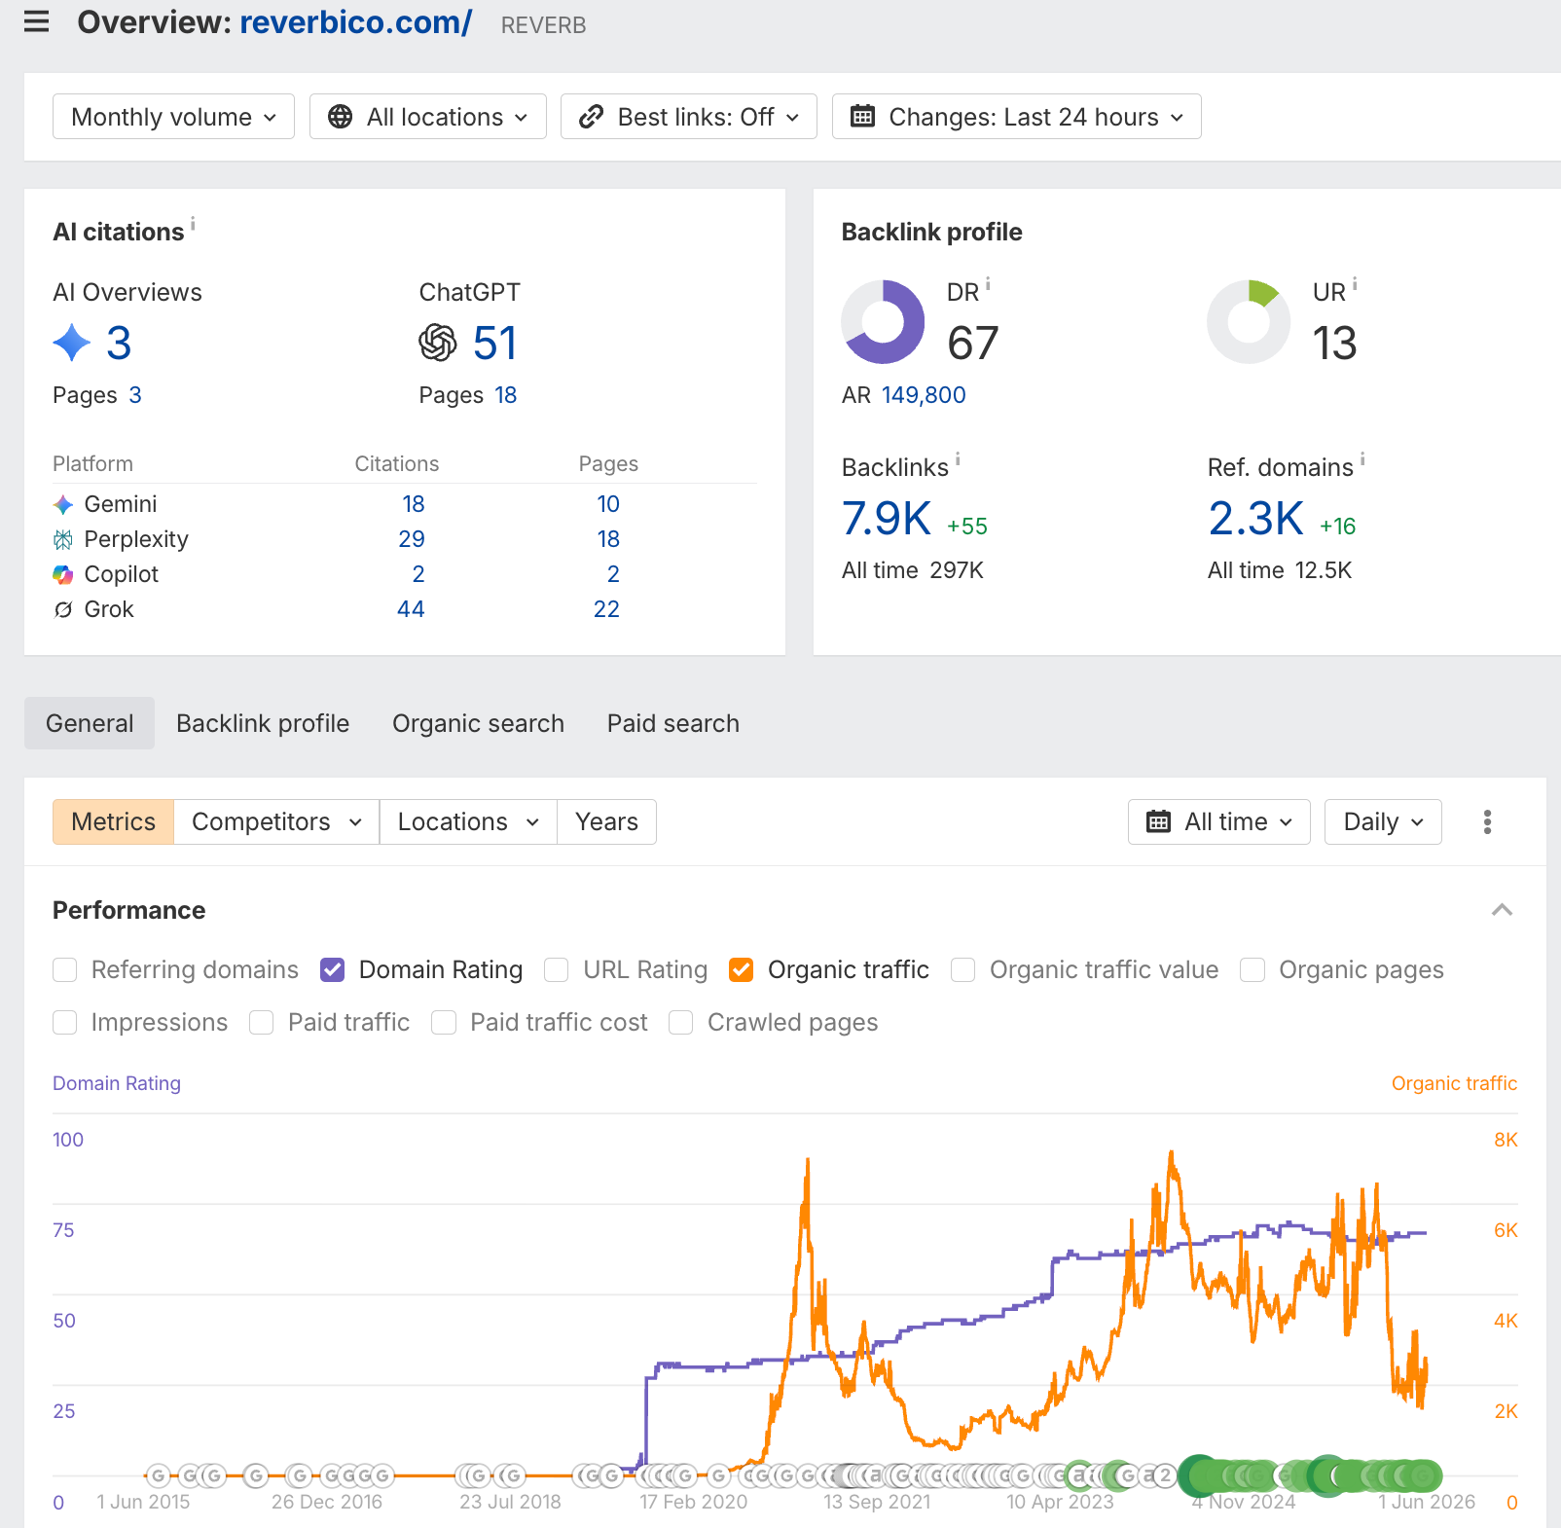The image size is (1561, 1528).
Task: Select the Metrics view tab
Action: coord(113,822)
